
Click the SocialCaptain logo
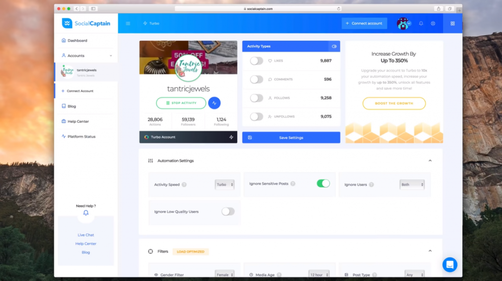pos(86,23)
